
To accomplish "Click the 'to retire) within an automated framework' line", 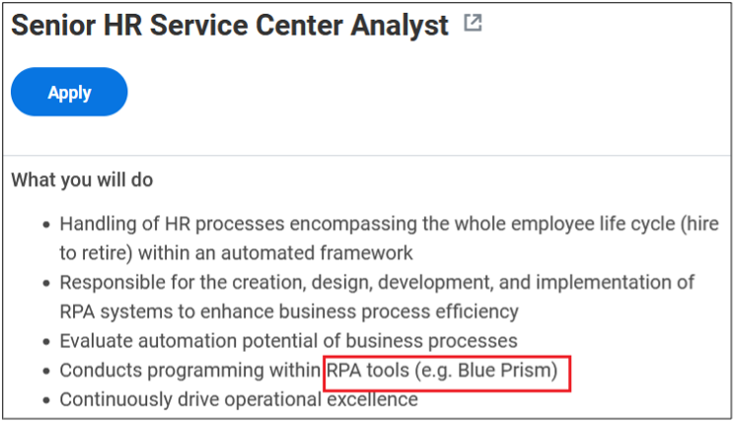I will coord(236,253).
